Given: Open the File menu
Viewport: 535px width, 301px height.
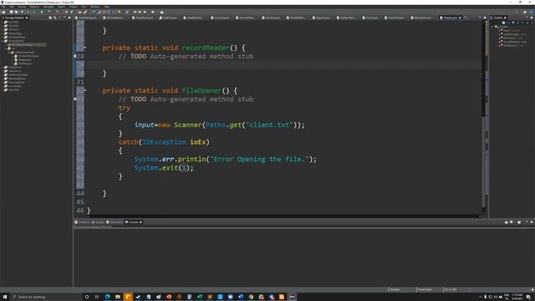Looking at the screenshot, I should [x=3, y=7].
